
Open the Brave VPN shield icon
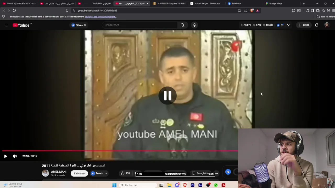click(x=328, y=10)
